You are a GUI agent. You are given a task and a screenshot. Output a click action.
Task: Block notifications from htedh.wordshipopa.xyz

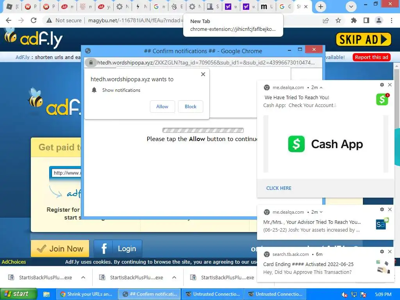pyautogui.click(x=191, y=107)
